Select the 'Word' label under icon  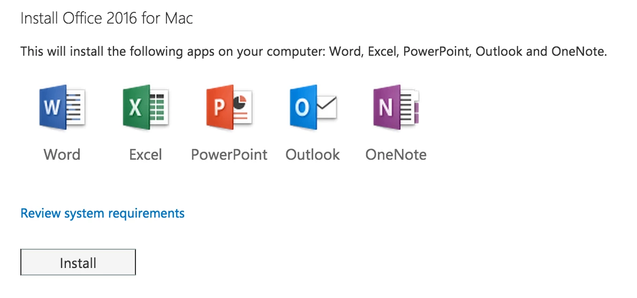coord(62,154)
